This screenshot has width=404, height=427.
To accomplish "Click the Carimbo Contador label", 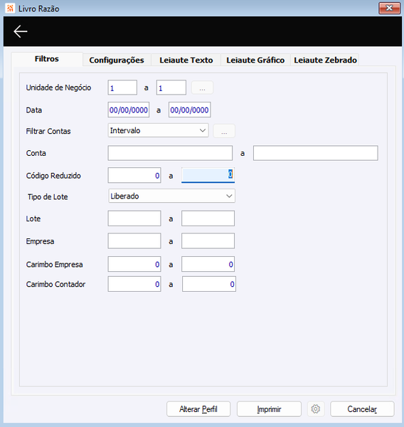I will tap(55, 284).
